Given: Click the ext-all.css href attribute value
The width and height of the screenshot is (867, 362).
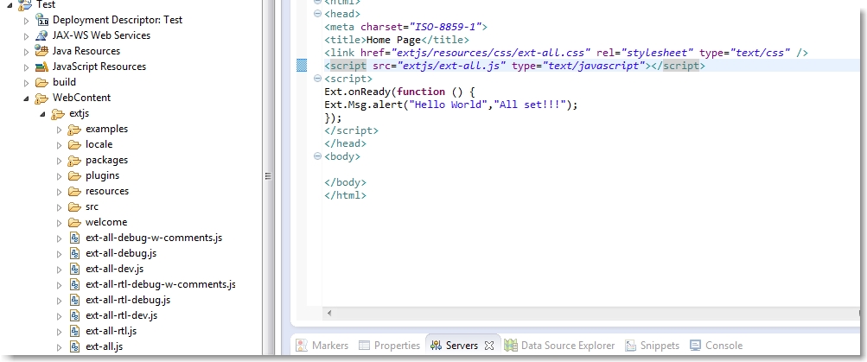Looking at the screenshot, I should (492, 53).
